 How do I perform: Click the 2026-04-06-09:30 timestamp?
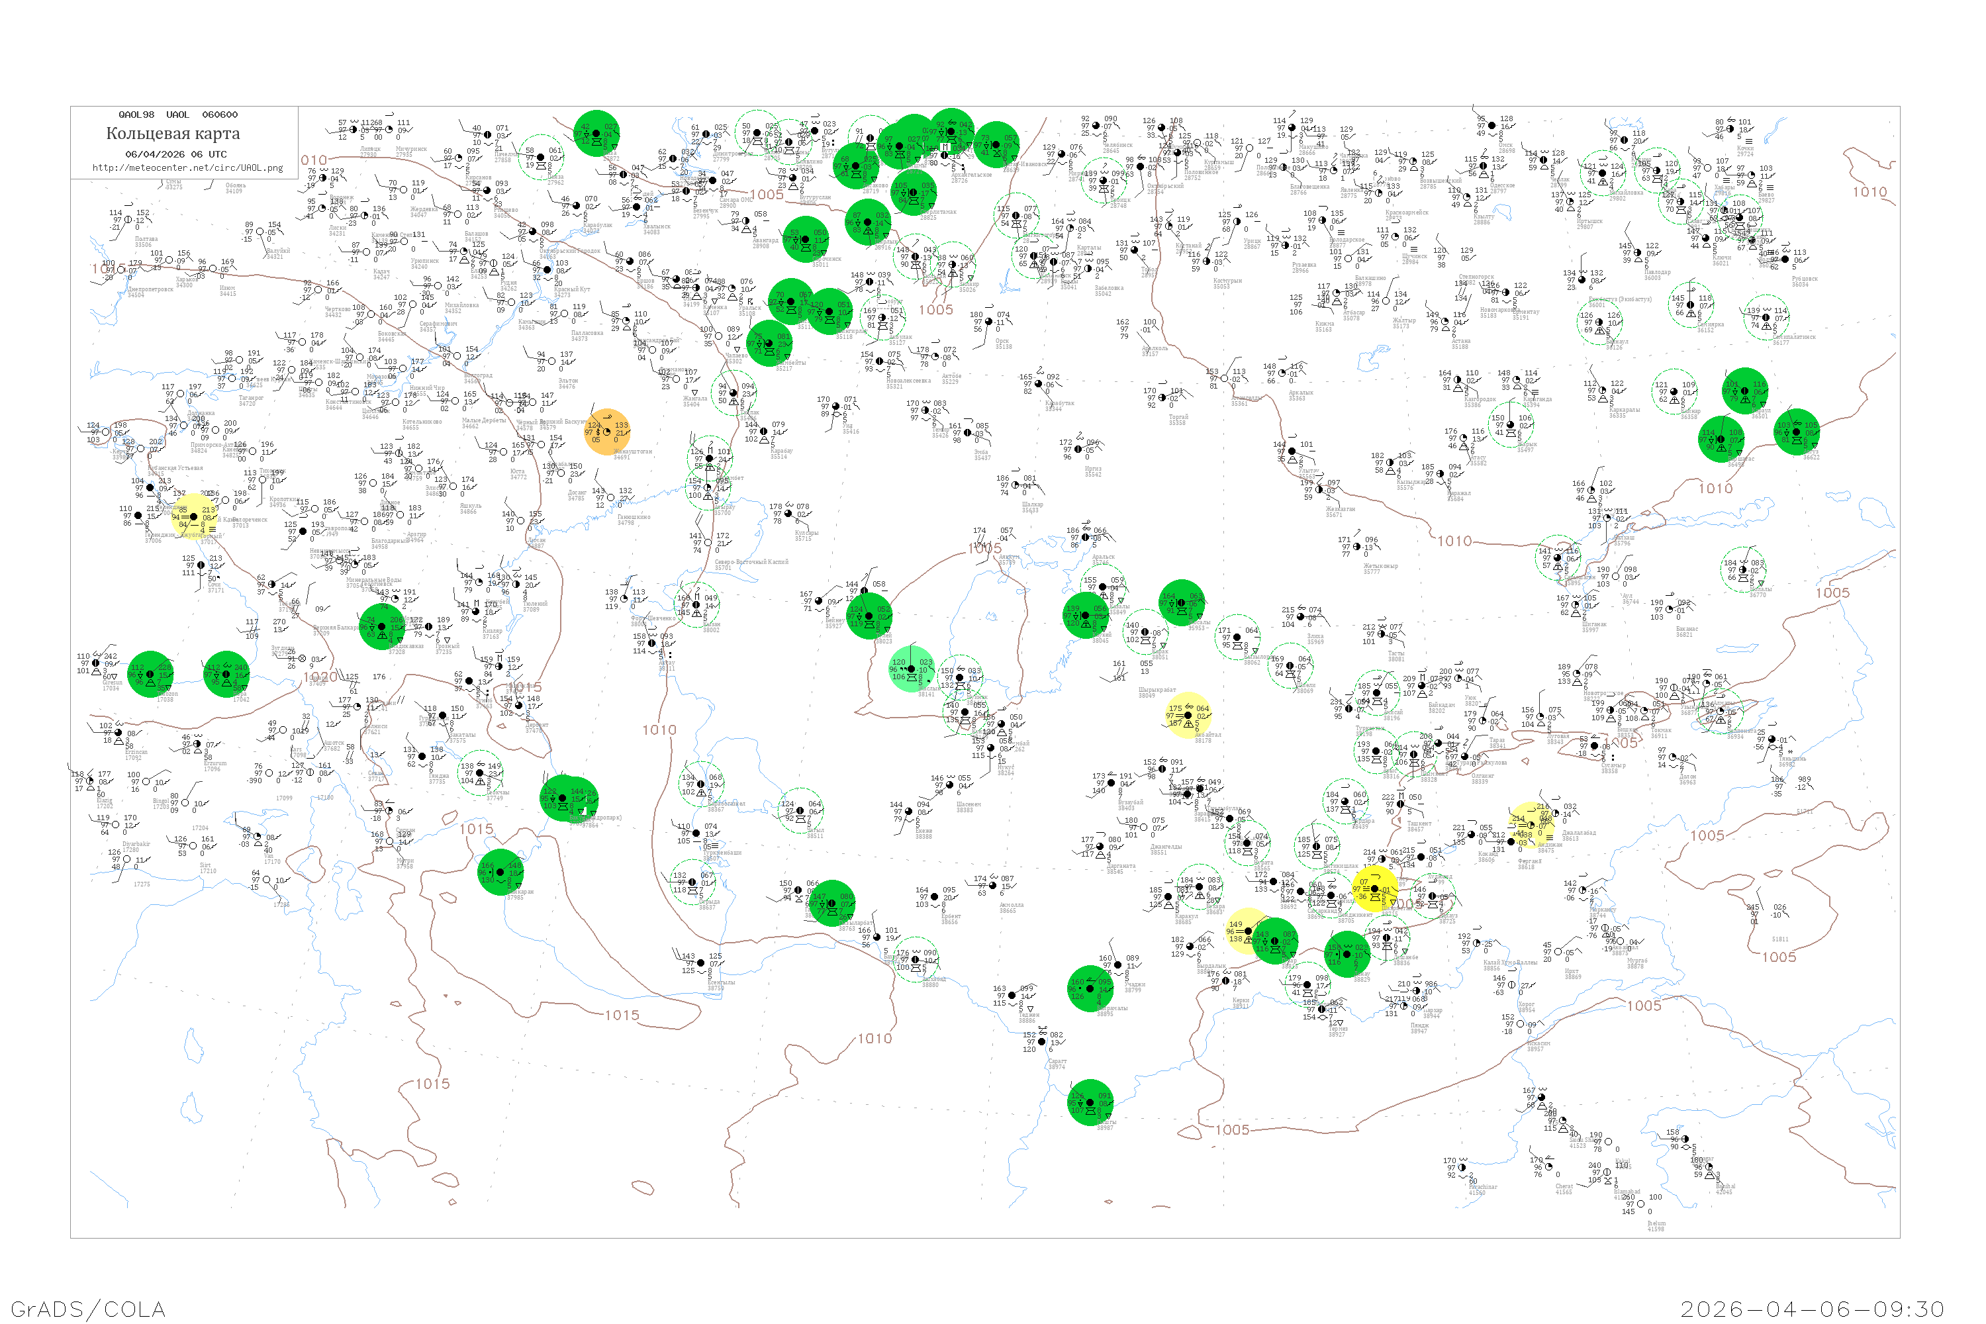1812,1309
